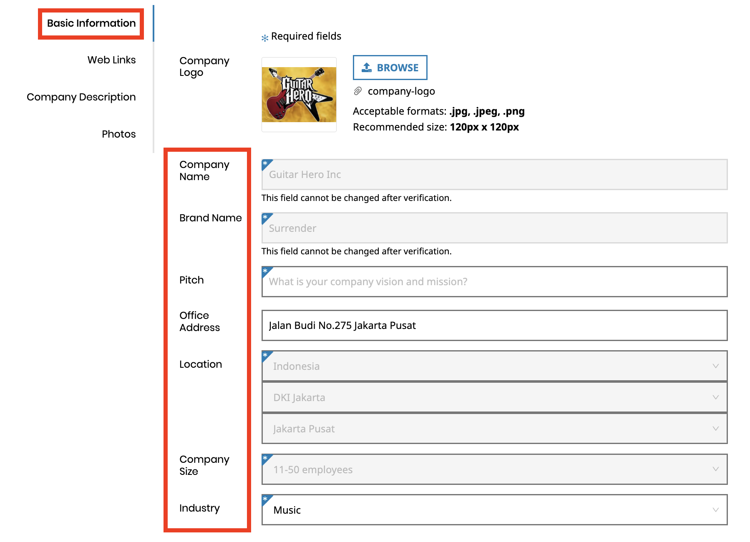The width and height of the screenshot is (750, 542).
Task: Click the required asterisk on Indonesia dropdown
Action: coord(265,355)
